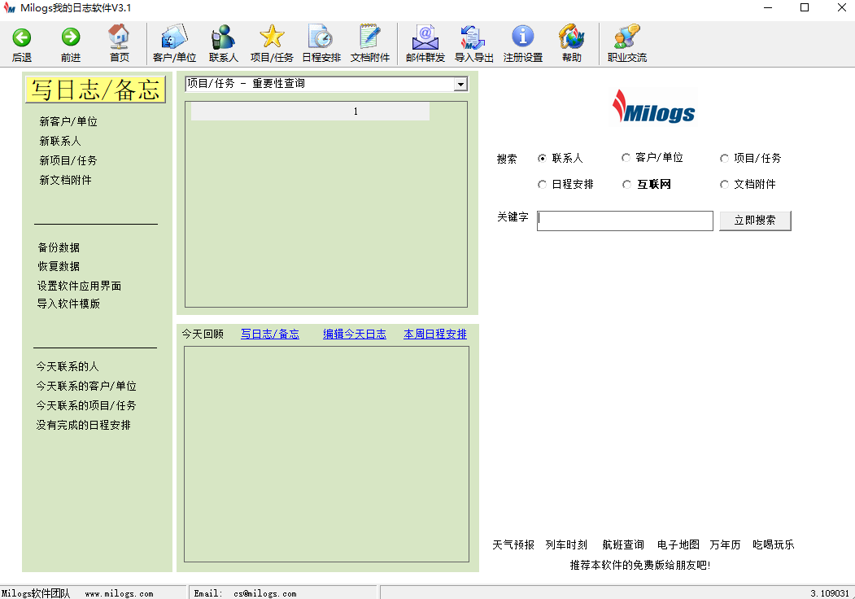The height and width of the screenshot is (599, 855).
Task: Click the 立即搜索 button
Action: [755, 221]
